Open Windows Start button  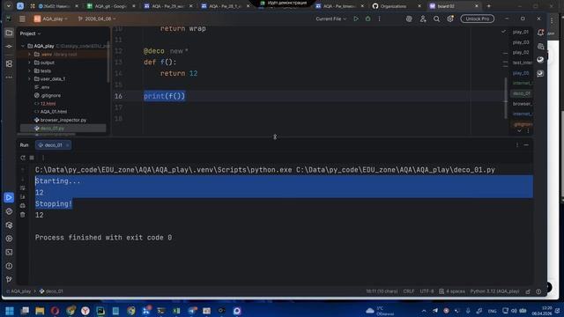click(10, 311)
